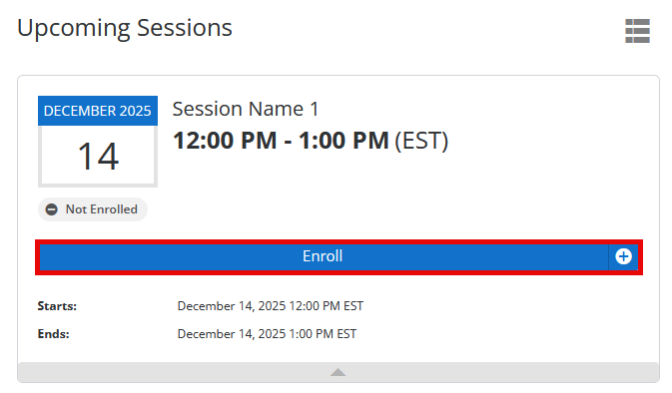Click the Upcoming Sessions heading
Image resolution: width=672 pixels, height=393 pixels.
point(125,28)
